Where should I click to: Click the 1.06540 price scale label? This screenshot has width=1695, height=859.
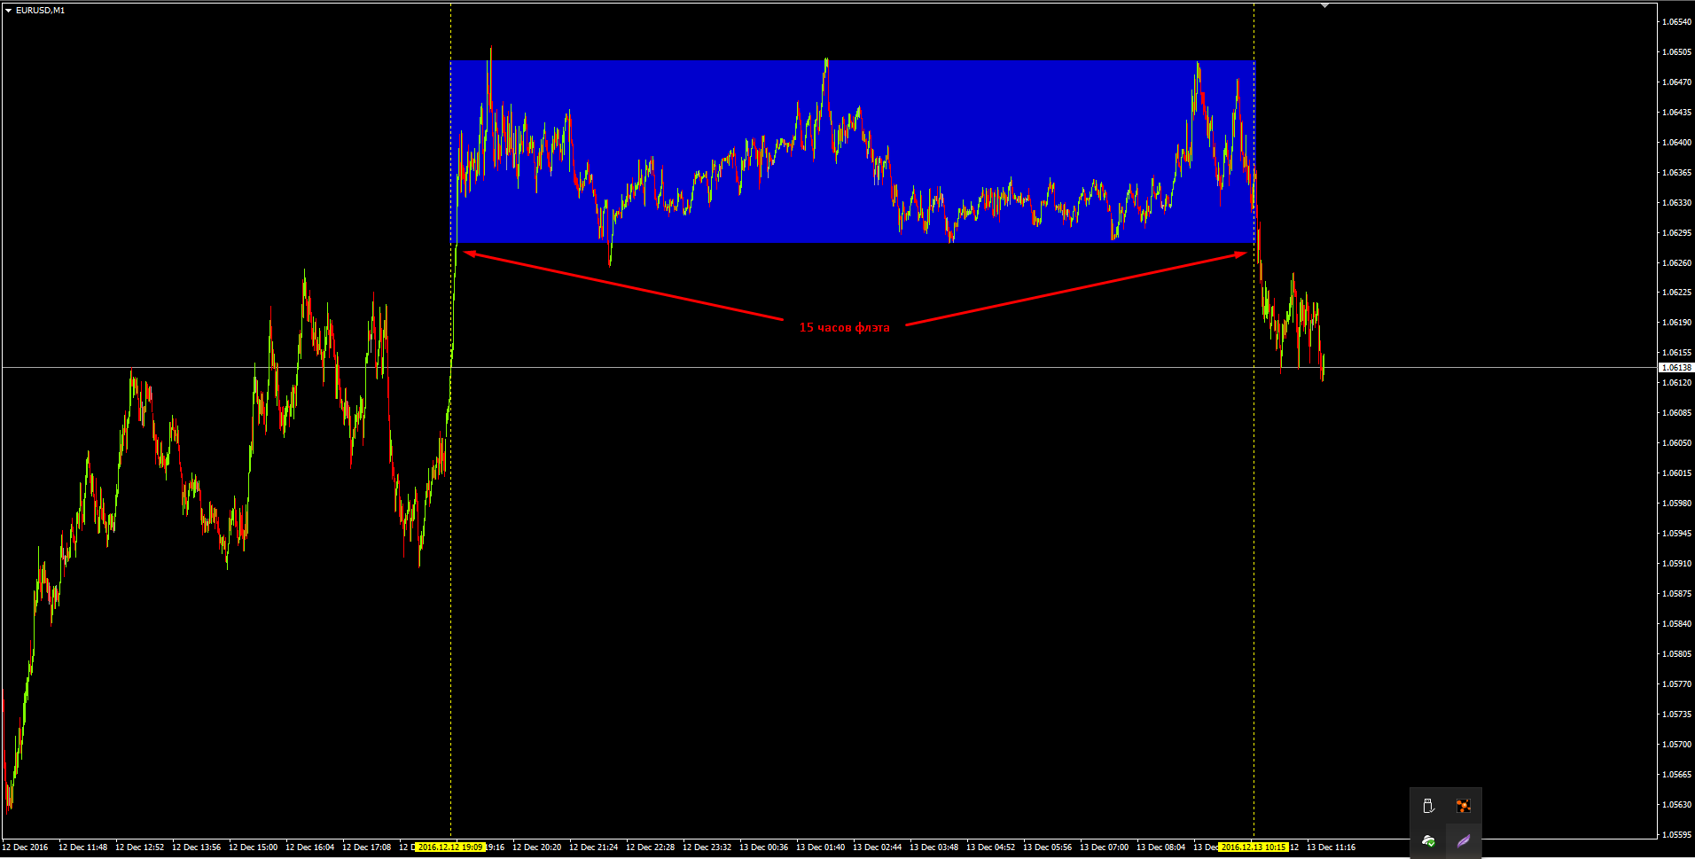coord(1676,22)
